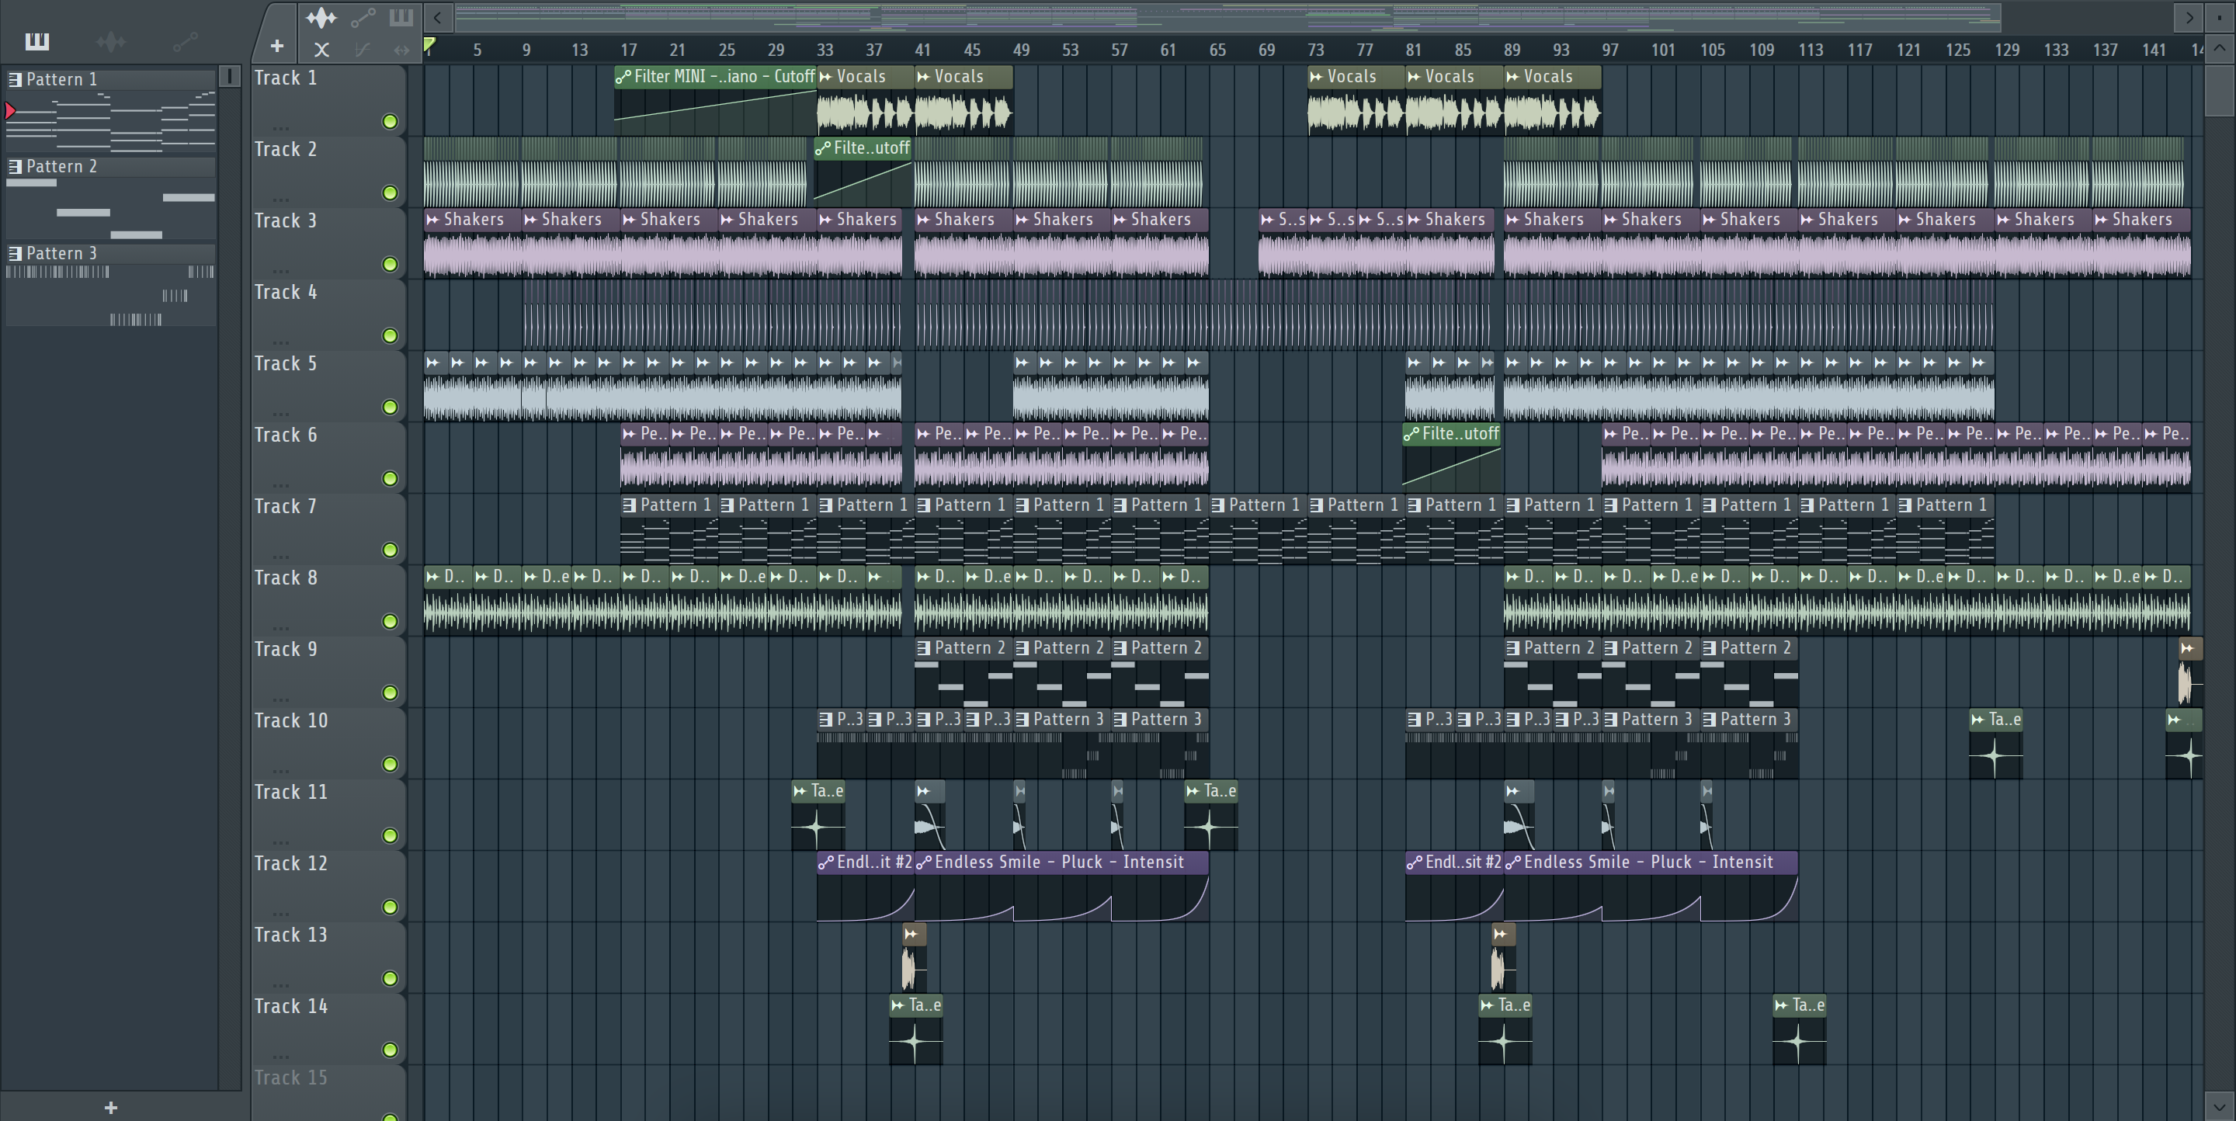Select Pattern 3 in the picker list
The height and width of the screenshot is (1121, 2236).
pyautogui.click(x=111, y=253)
